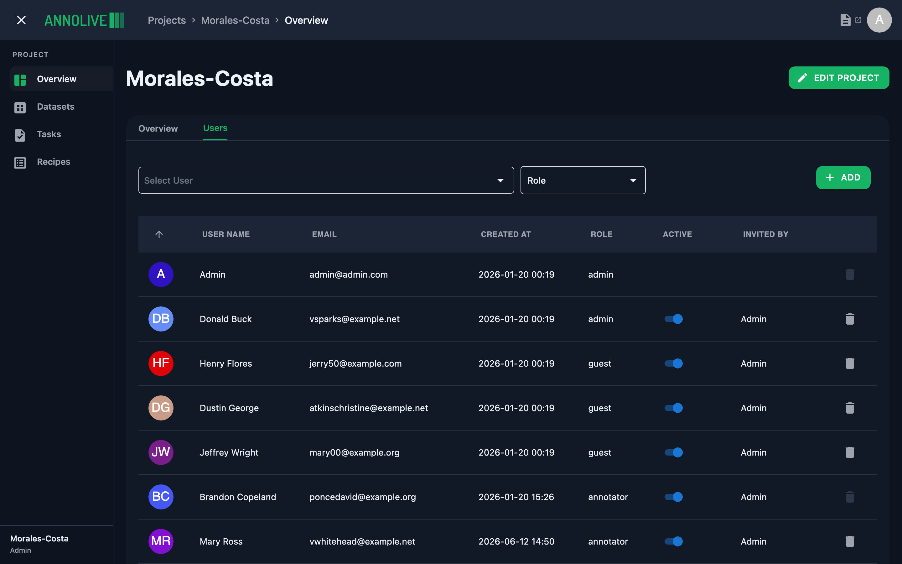Click the MR avatar for Mary Ross

coord(161,541)
